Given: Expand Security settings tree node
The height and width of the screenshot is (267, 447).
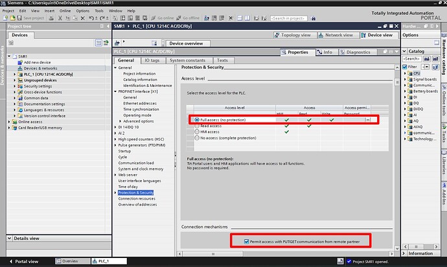Looking at the screenshot, I should point(14,86).
